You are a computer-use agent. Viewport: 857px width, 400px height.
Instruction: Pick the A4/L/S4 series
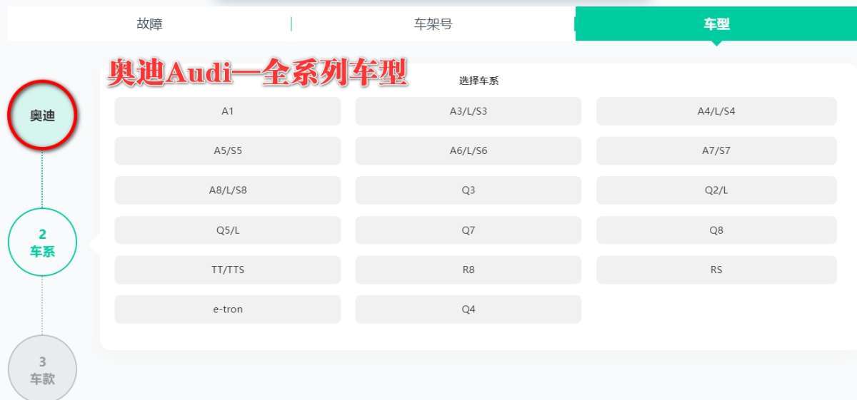coord(716,111)
